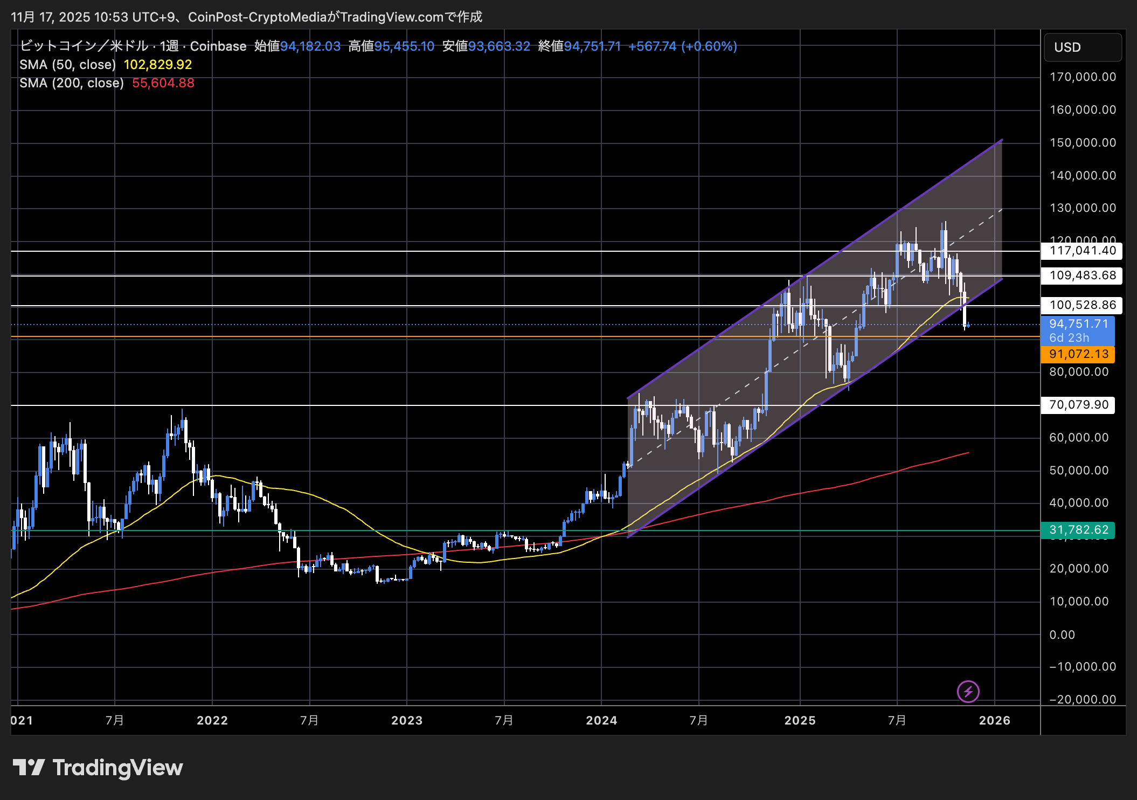Click the TradingView logo mark

[29, 768]
